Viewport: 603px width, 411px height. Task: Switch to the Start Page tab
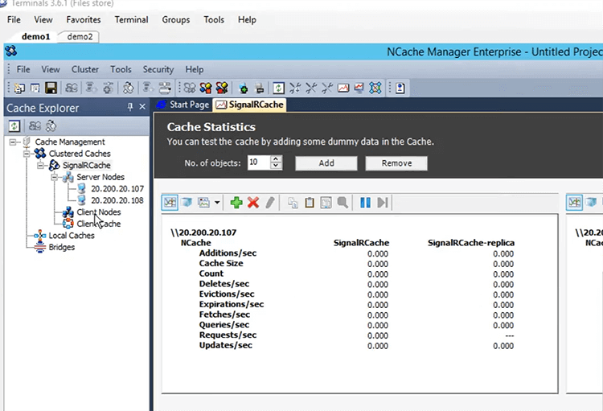point(183,105)
